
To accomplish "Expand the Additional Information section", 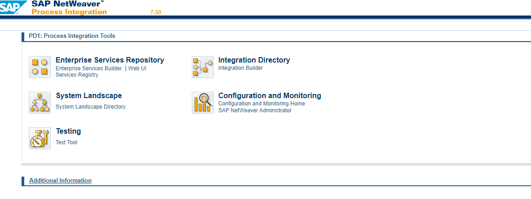I will 60,181.
